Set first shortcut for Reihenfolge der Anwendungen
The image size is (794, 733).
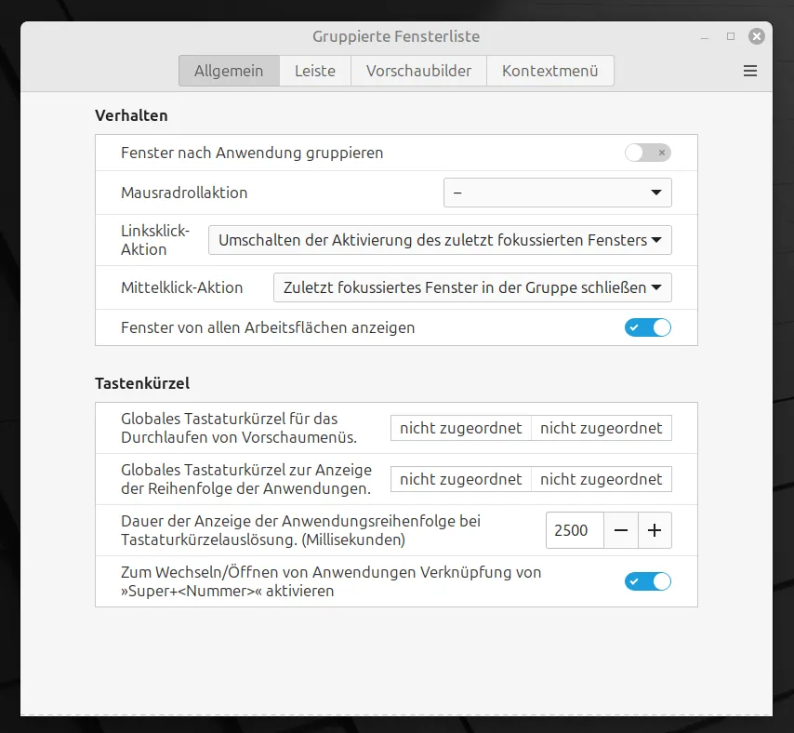461,479
